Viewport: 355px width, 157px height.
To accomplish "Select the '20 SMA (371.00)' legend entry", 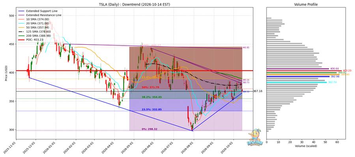I will [34, 24].
